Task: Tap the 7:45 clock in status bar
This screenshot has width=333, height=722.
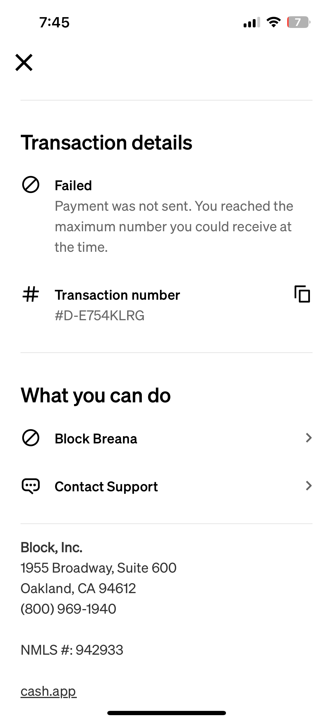Action: 54,22
